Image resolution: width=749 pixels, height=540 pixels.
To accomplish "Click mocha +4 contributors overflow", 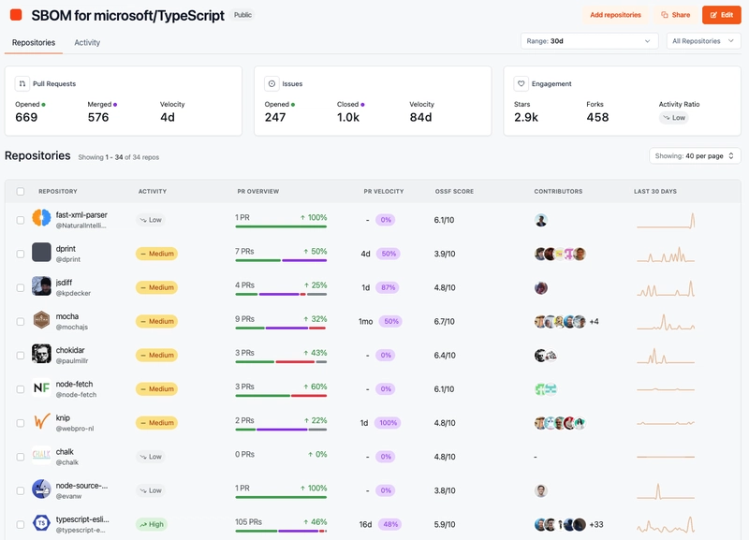I will [x=594, y=322].
